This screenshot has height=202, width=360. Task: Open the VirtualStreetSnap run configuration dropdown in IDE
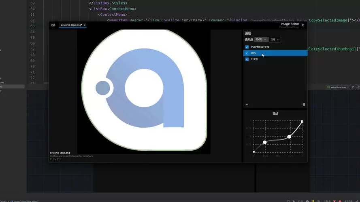(x=338, y=87)
